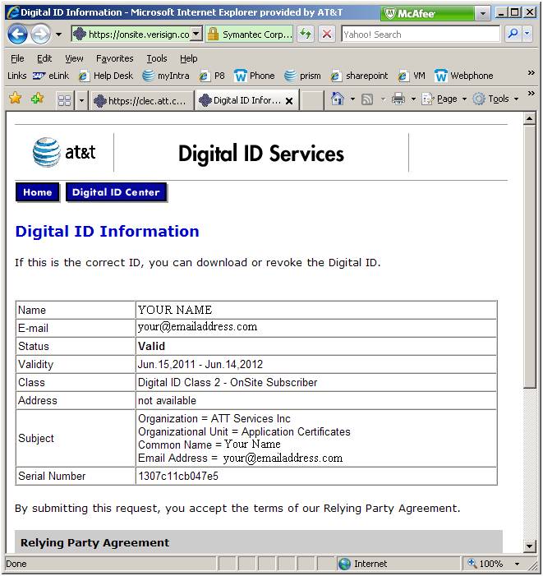Open the Edit menu
This screenshot has width=543, height=576.
point(44,58)
